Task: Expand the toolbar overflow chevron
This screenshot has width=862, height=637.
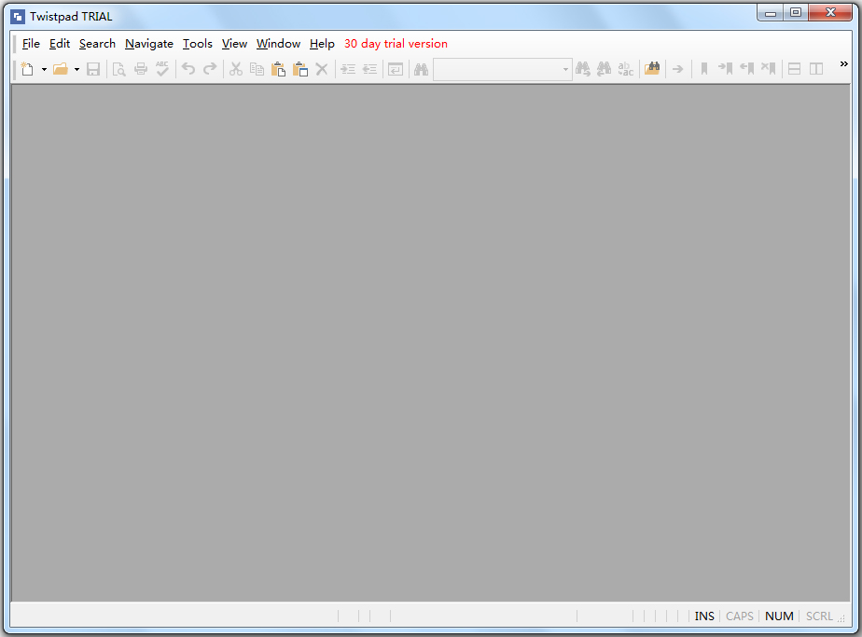Action: click(844, 64)
